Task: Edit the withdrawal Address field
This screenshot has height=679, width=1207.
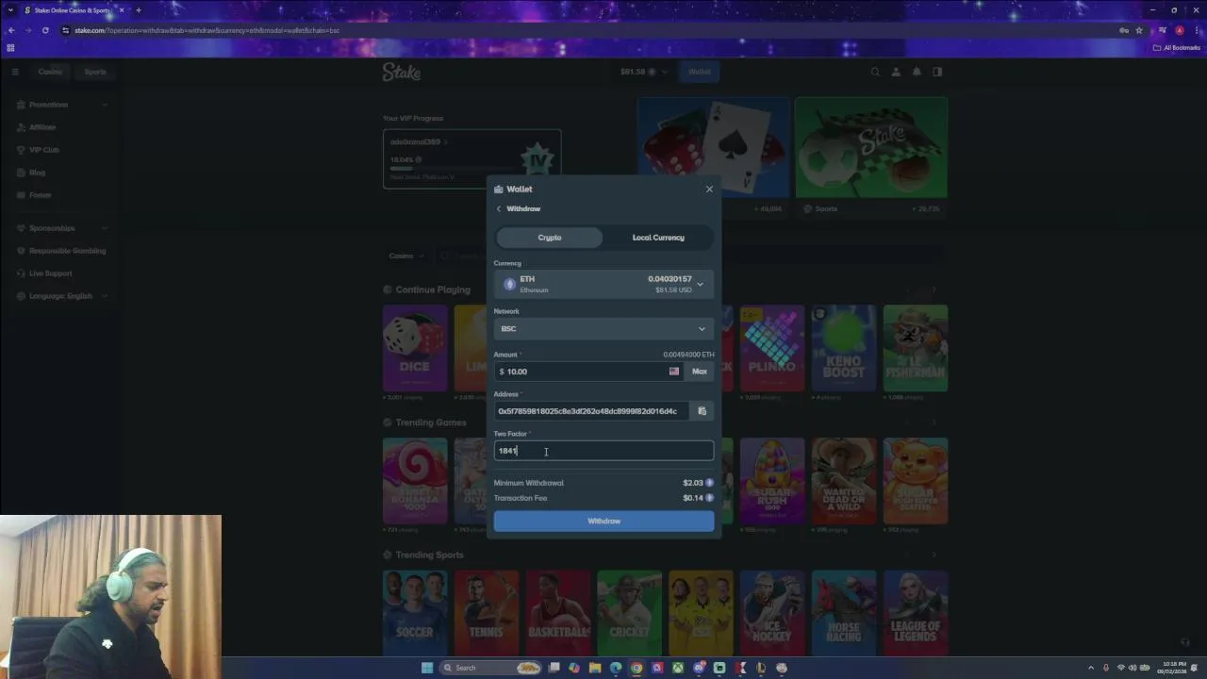Action: click(591, 411)
